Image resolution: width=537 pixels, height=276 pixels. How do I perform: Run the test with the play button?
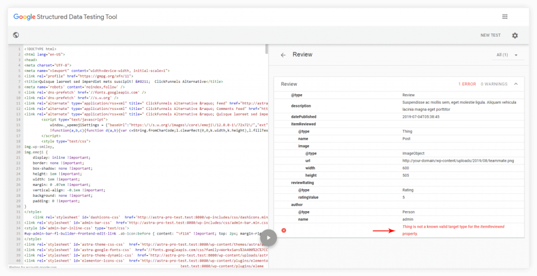pos(268,237)
